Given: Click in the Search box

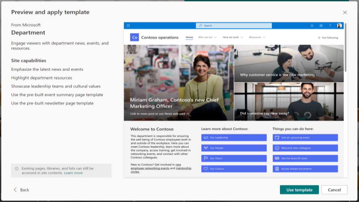Looking at the screenshot, I should coord(234,25).
